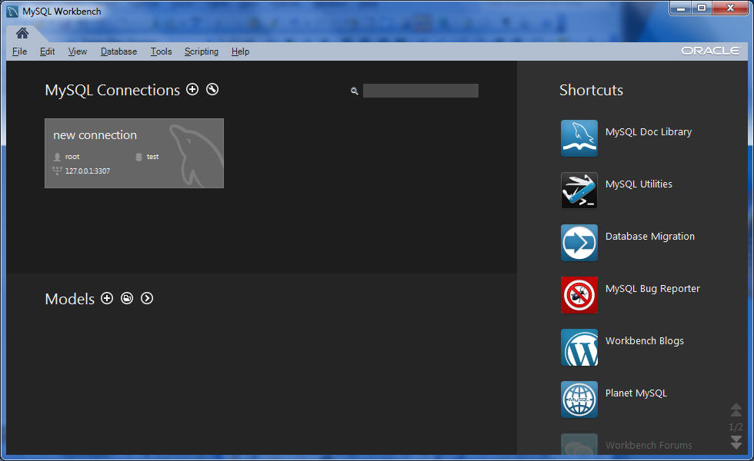Click the MySQL Connections heading
Screen dimensions: 754x461
[112, 90]
